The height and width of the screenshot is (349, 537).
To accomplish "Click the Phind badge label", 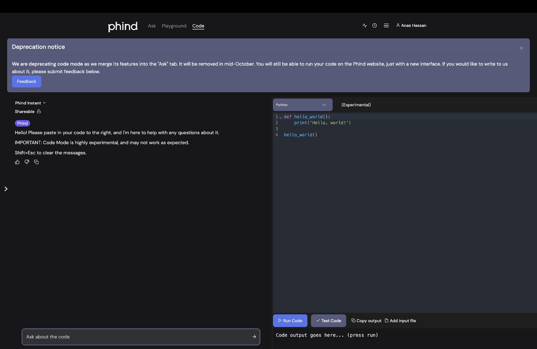I will tap(22, 123).
